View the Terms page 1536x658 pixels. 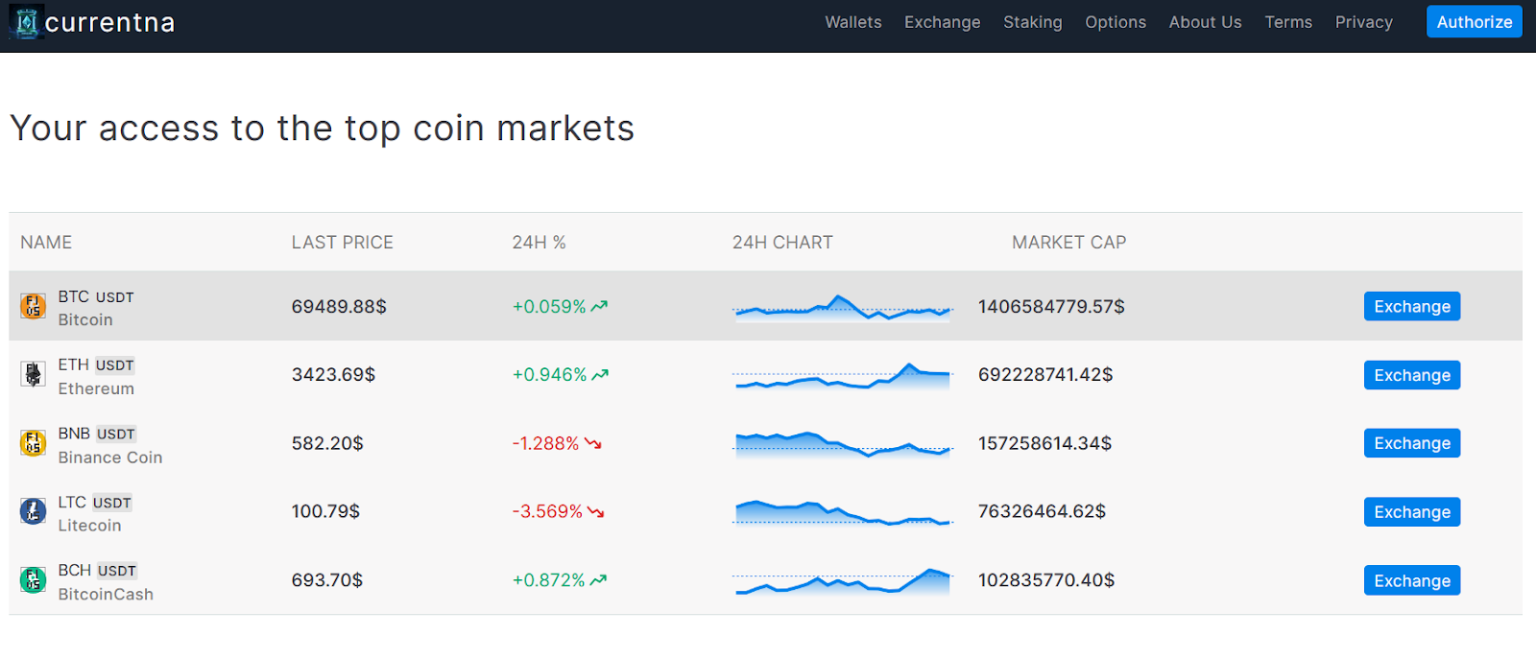(x=1288, y=22)
